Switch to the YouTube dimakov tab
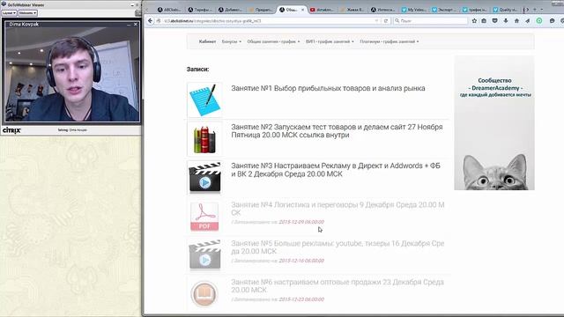 pyautogui.click(x=322, y=10)
